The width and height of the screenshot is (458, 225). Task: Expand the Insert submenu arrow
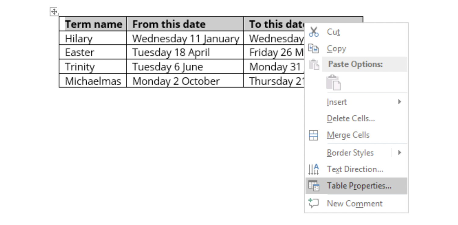click(x=400, y=102)
